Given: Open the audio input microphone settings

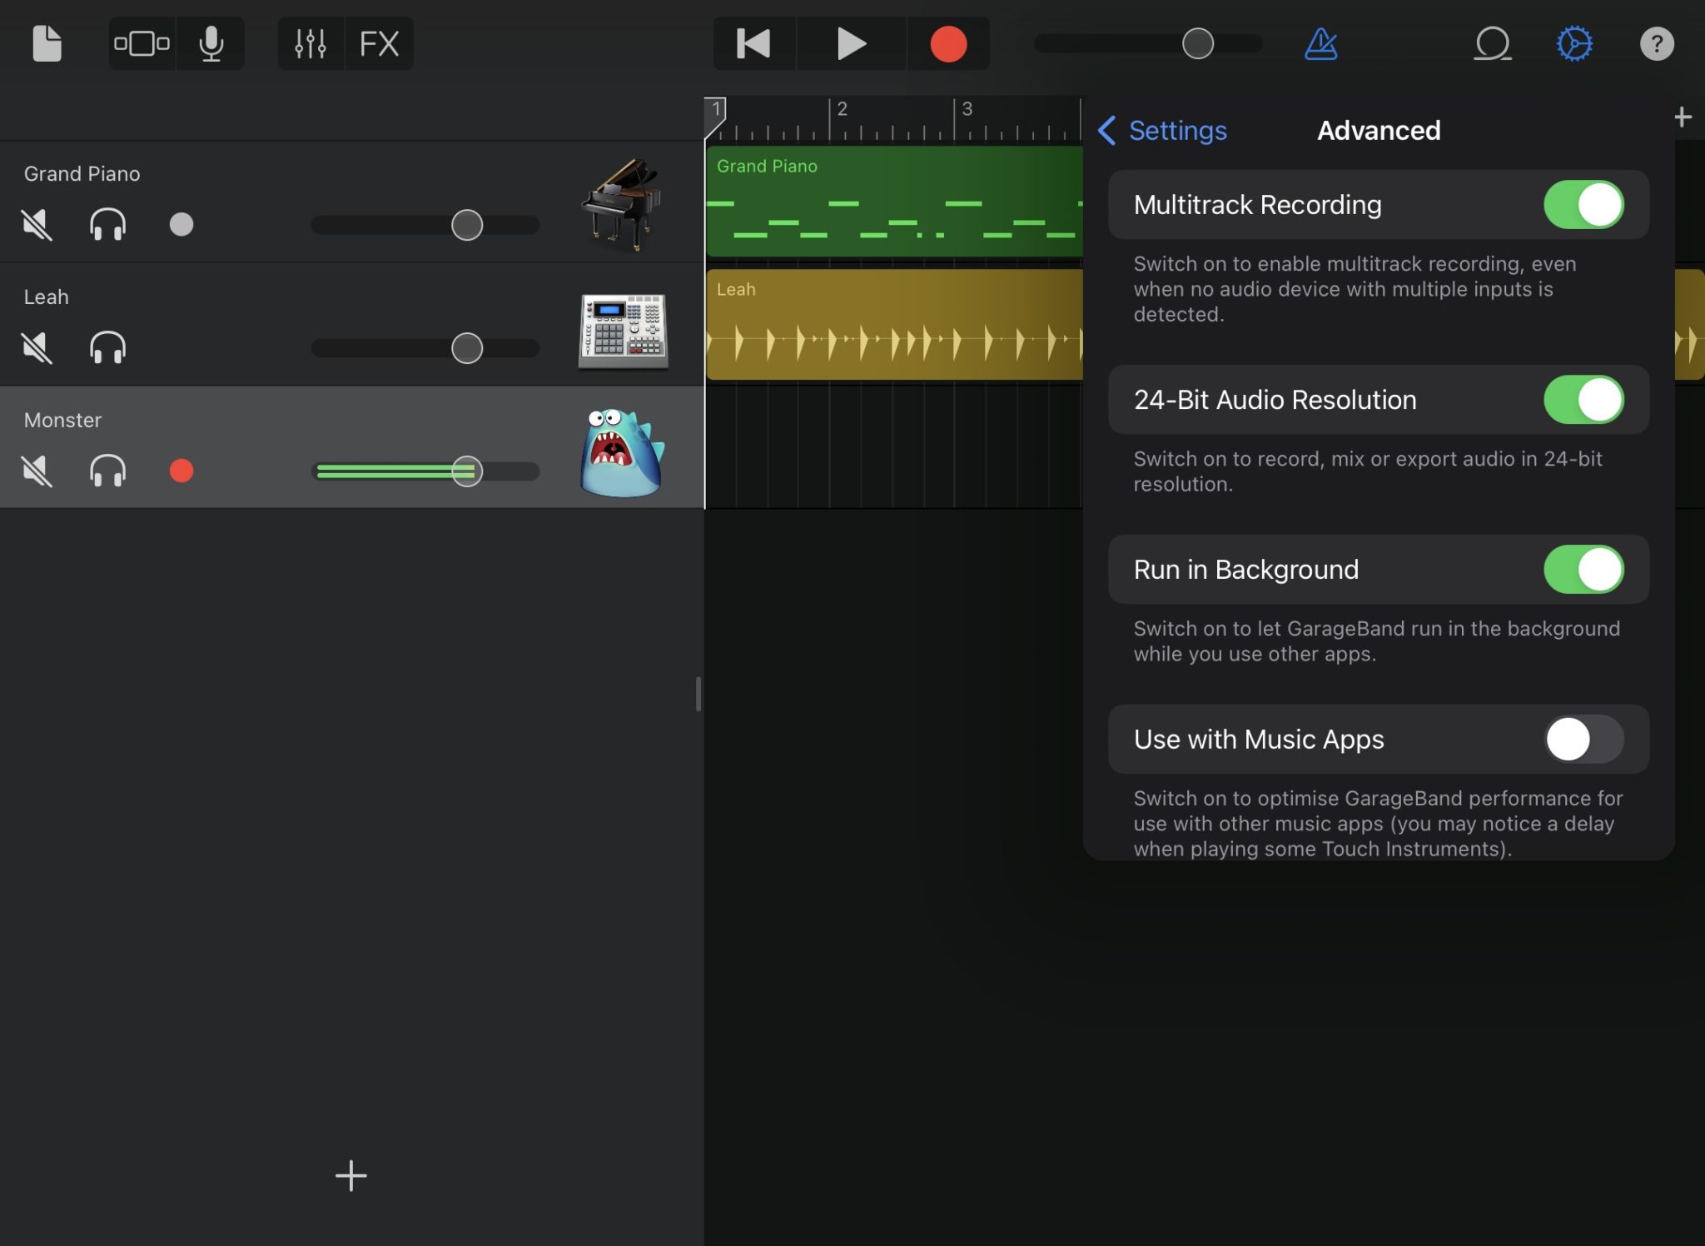Looking at the screenshot, I should click(x=211, y=43).
